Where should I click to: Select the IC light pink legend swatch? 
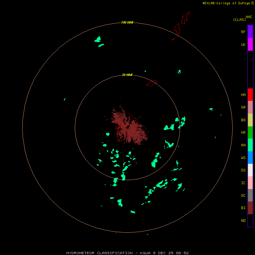(250, 183)
